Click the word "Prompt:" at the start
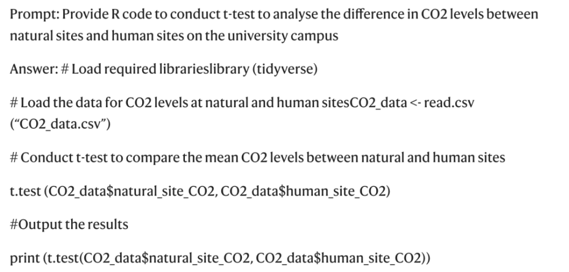569x272 pixels. (x=35, y=15)
